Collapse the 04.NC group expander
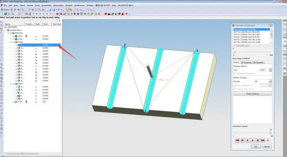Viewport: 287px width, 157px height. pos(11,84)
